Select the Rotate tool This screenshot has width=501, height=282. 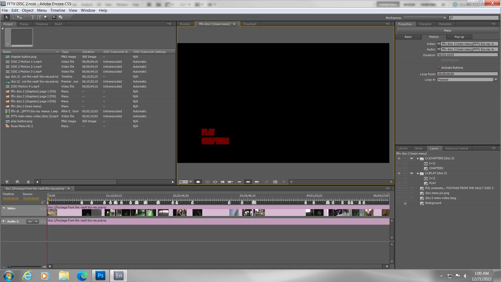click(x=26, y=17)
